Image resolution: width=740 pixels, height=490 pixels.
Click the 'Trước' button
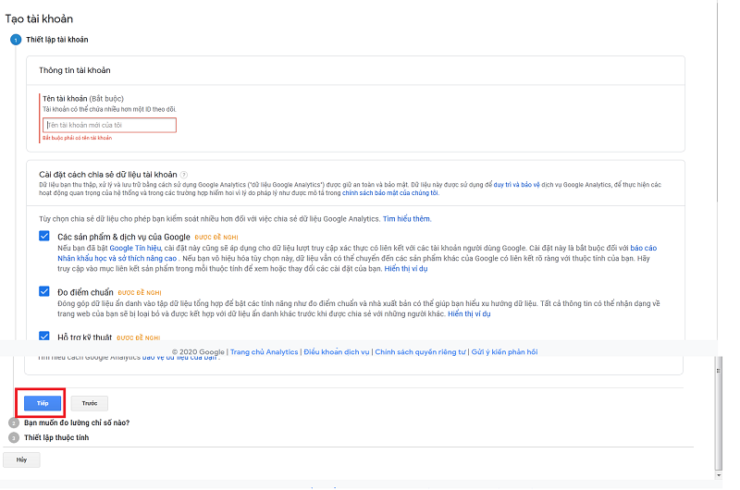90,403
